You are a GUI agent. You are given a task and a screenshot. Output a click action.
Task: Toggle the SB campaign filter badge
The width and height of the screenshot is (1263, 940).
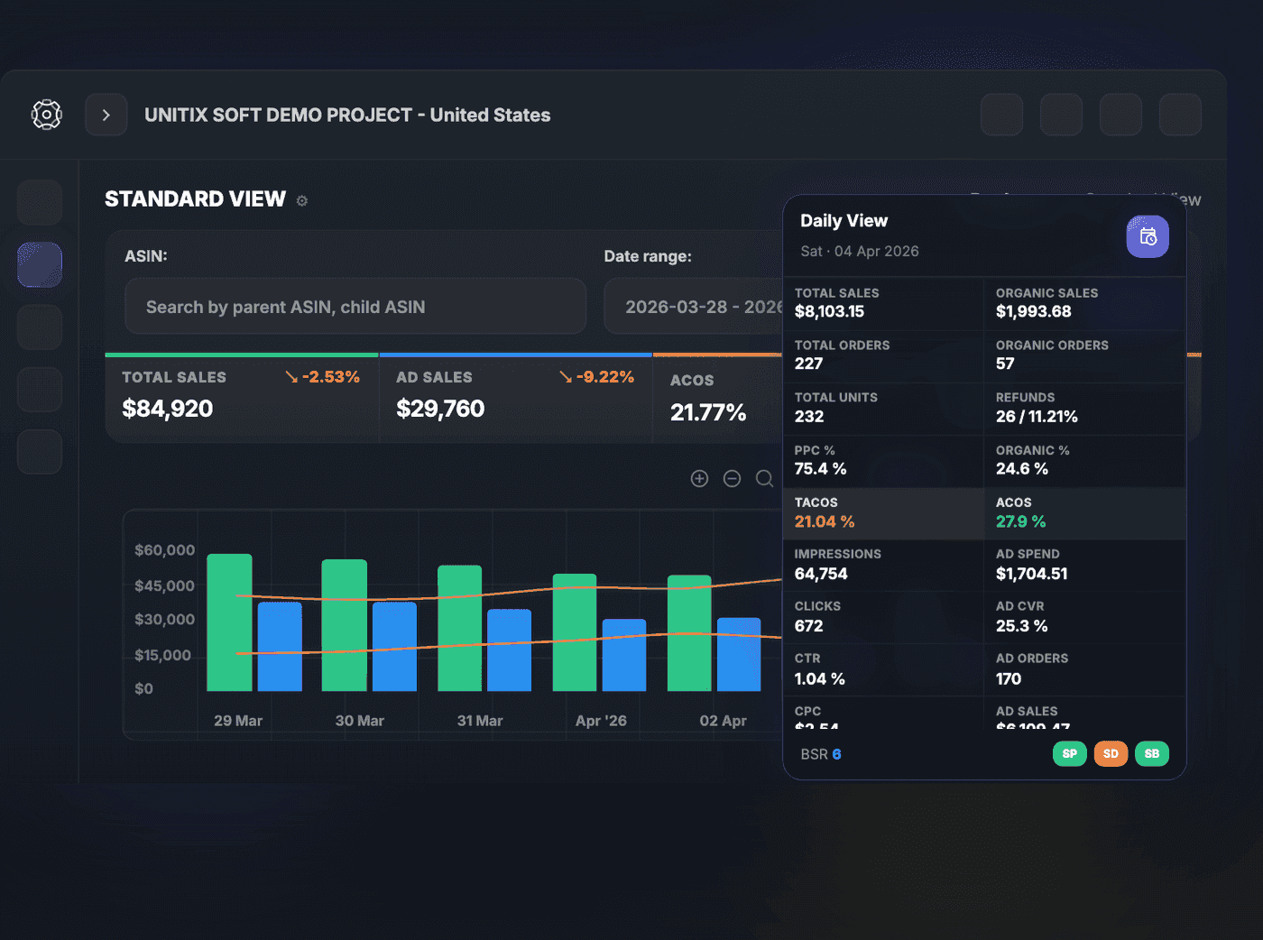coord(1152,753)
